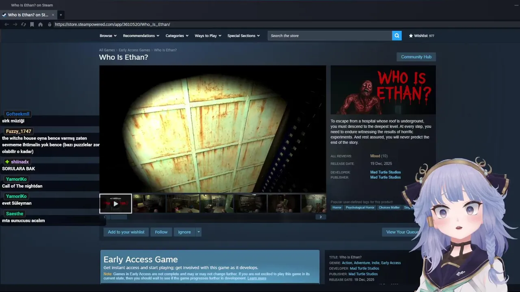Image resolution: width=520 pixels, height=292 pixels.
Task: Click the magnifier search button in store
Action: pos(396,36)
